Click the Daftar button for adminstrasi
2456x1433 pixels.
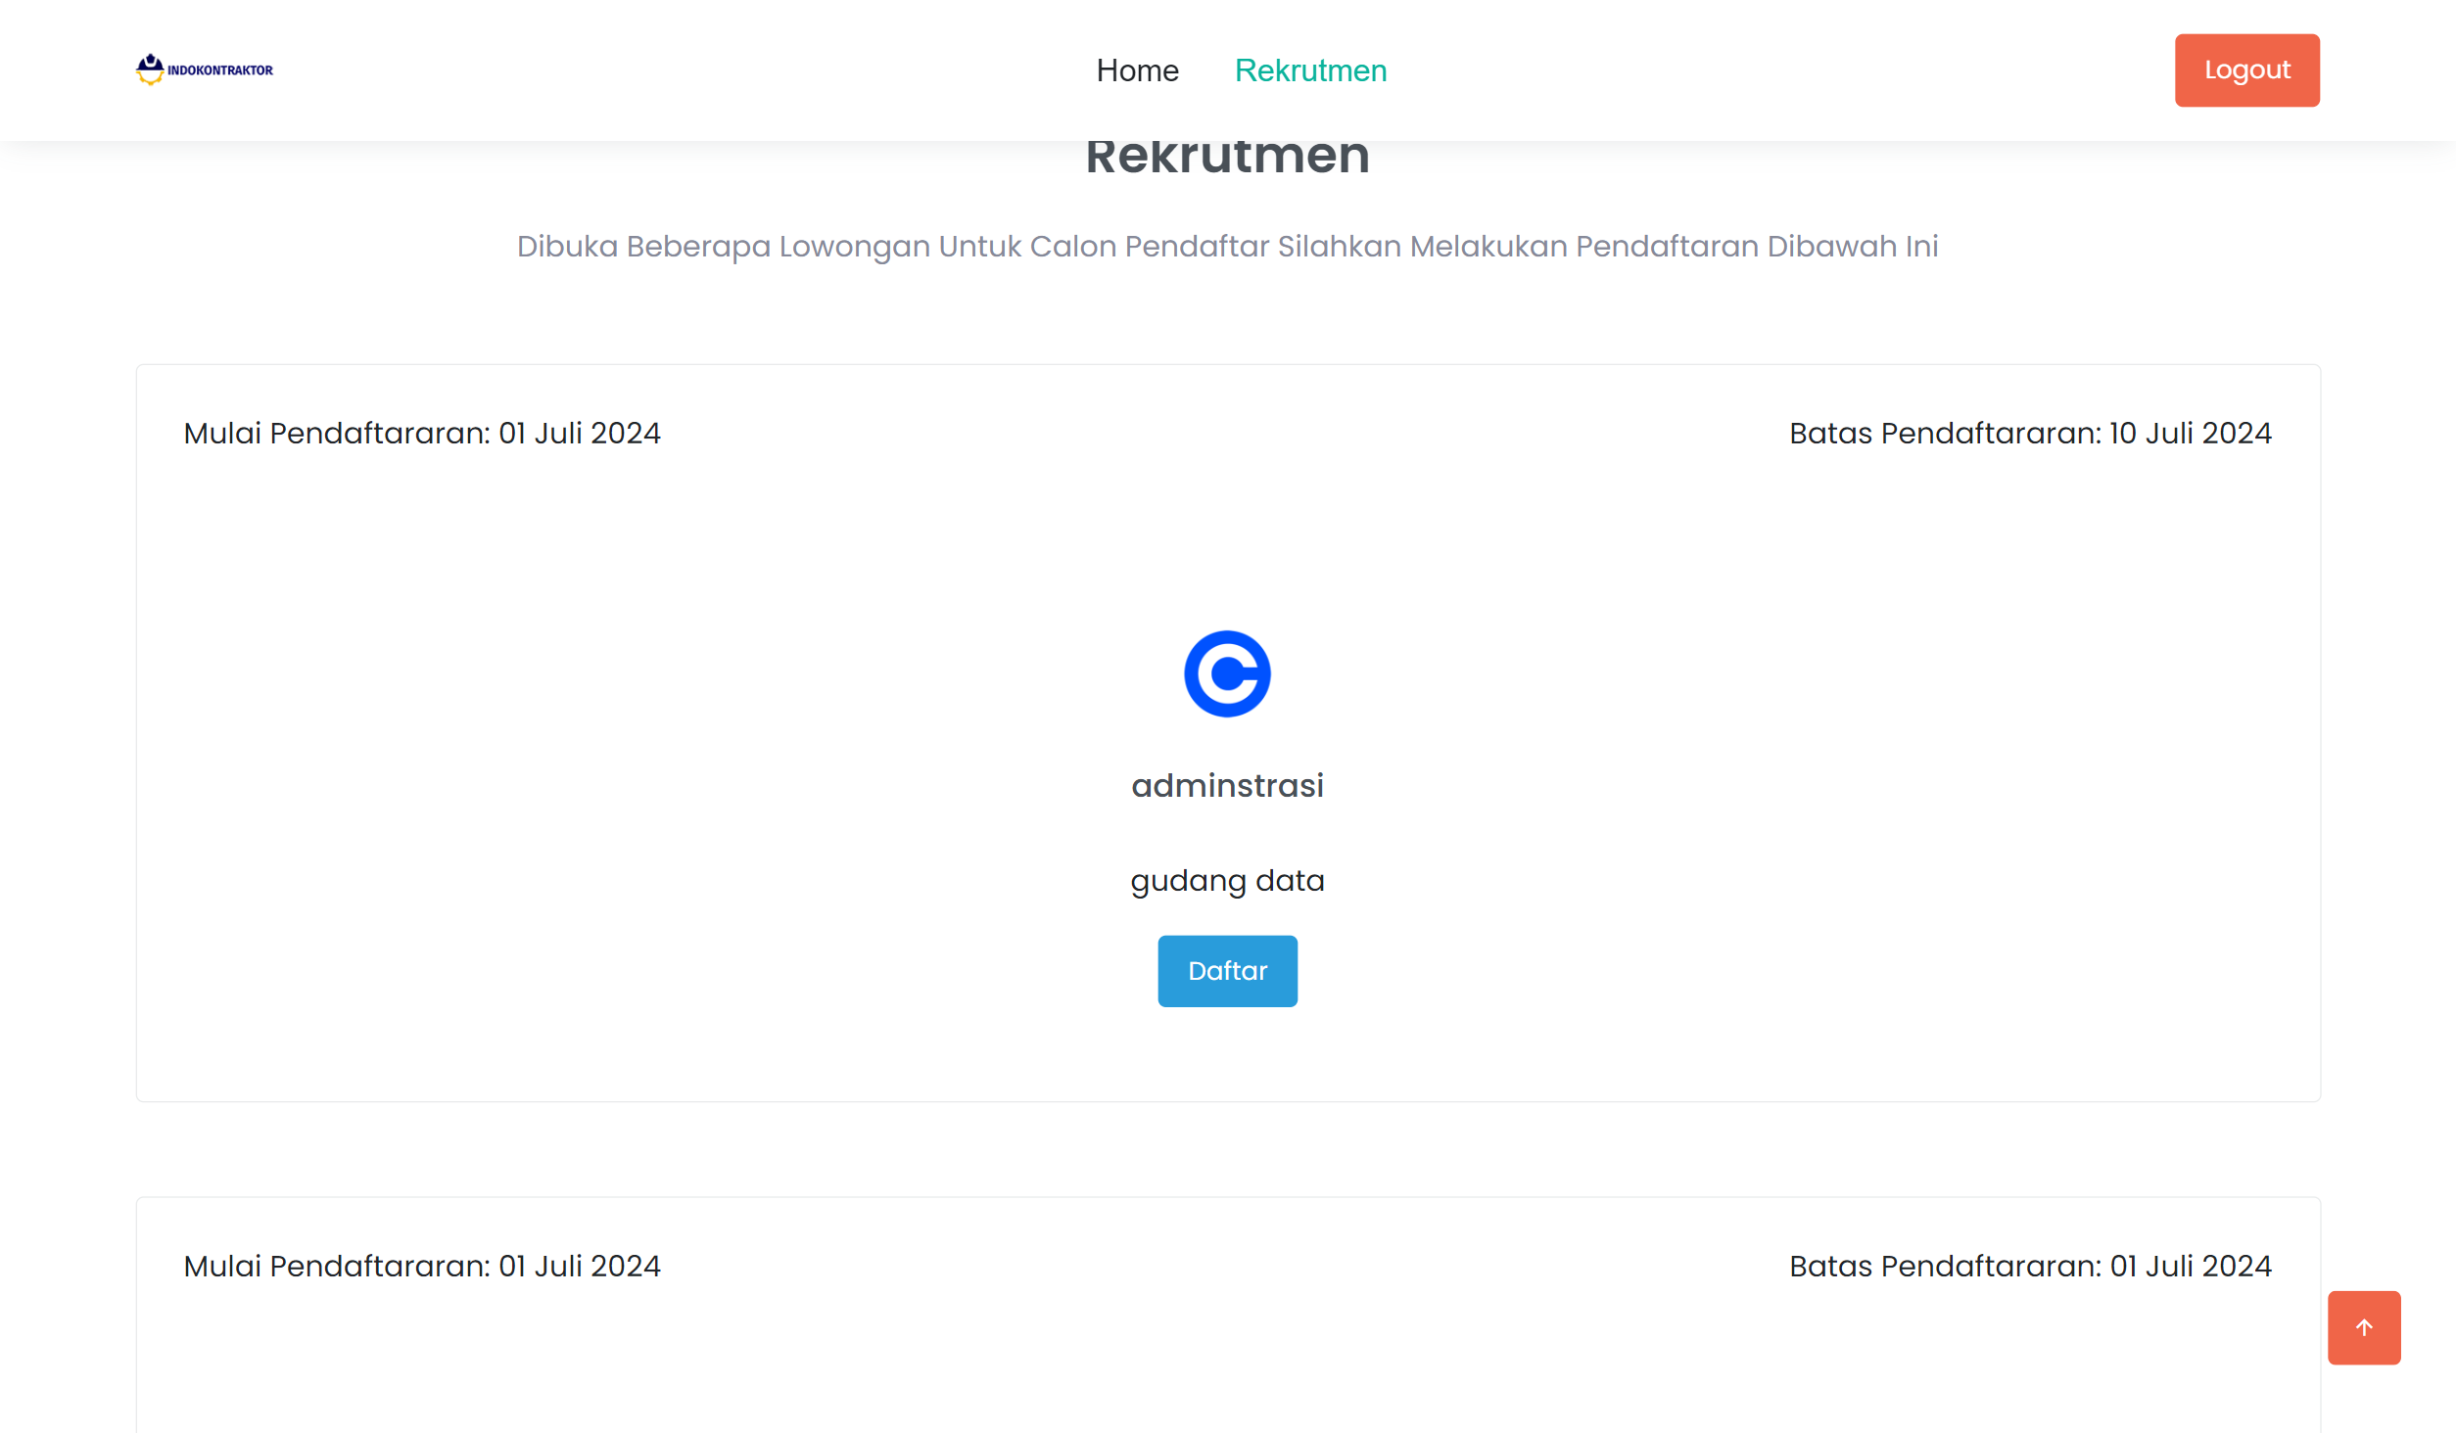click(1227, 971)
